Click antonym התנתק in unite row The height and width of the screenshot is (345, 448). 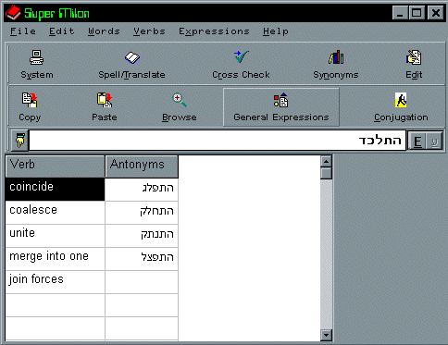pyautogui.click(x=142, y=236)
